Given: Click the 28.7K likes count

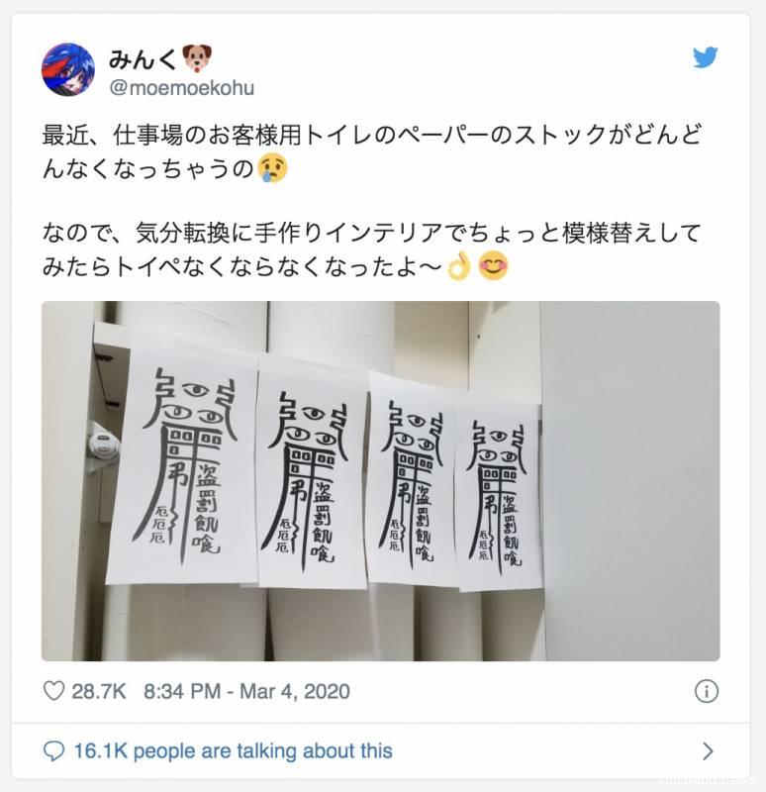Looking at the screenshot, I should [98, 691].
